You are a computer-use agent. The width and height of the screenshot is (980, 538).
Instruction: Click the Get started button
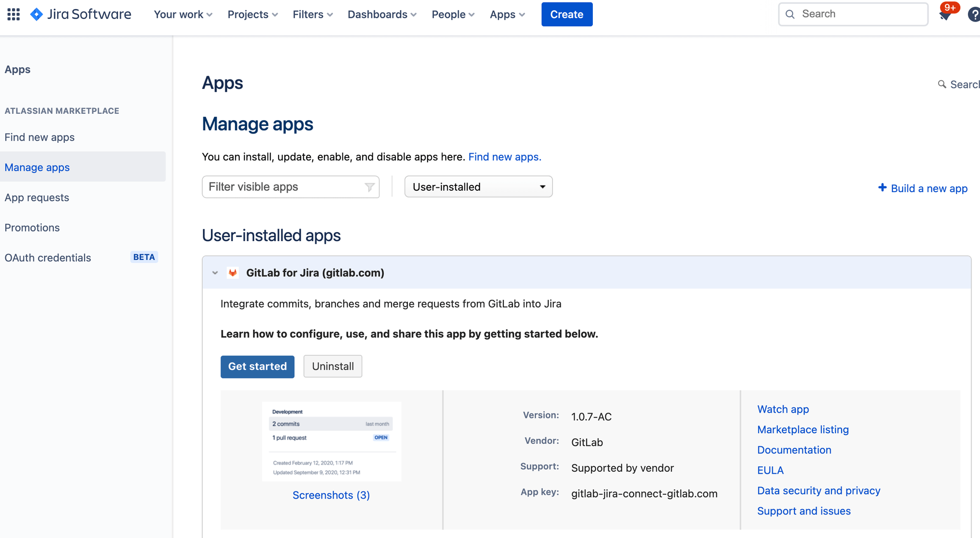point(257,365)
